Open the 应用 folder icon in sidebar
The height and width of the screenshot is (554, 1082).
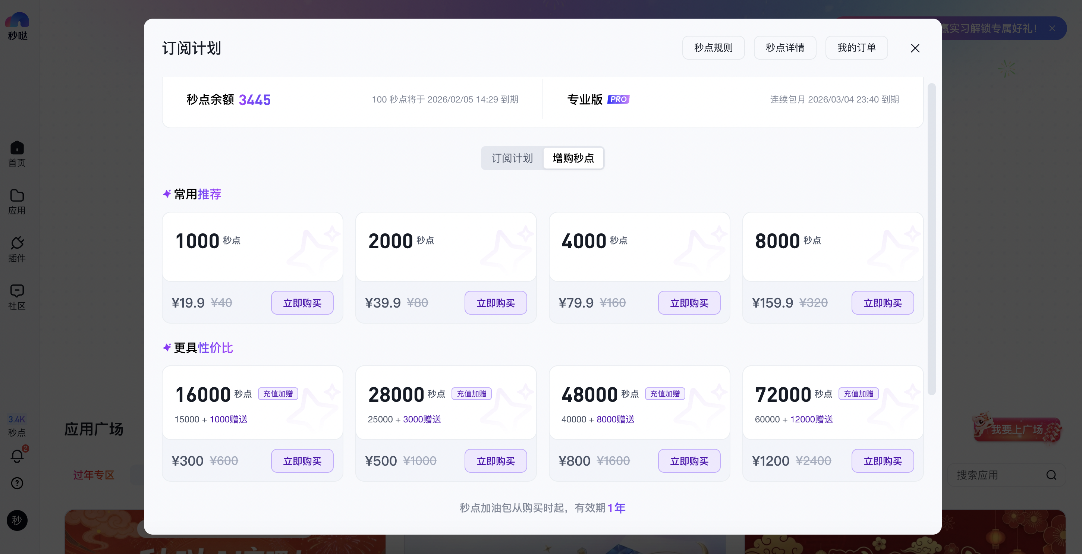(17, 196)
